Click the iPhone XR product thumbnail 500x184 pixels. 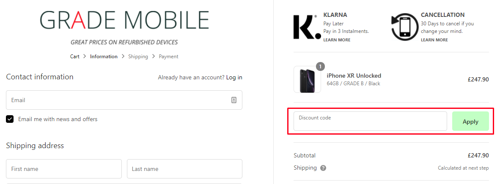(307, 79)
